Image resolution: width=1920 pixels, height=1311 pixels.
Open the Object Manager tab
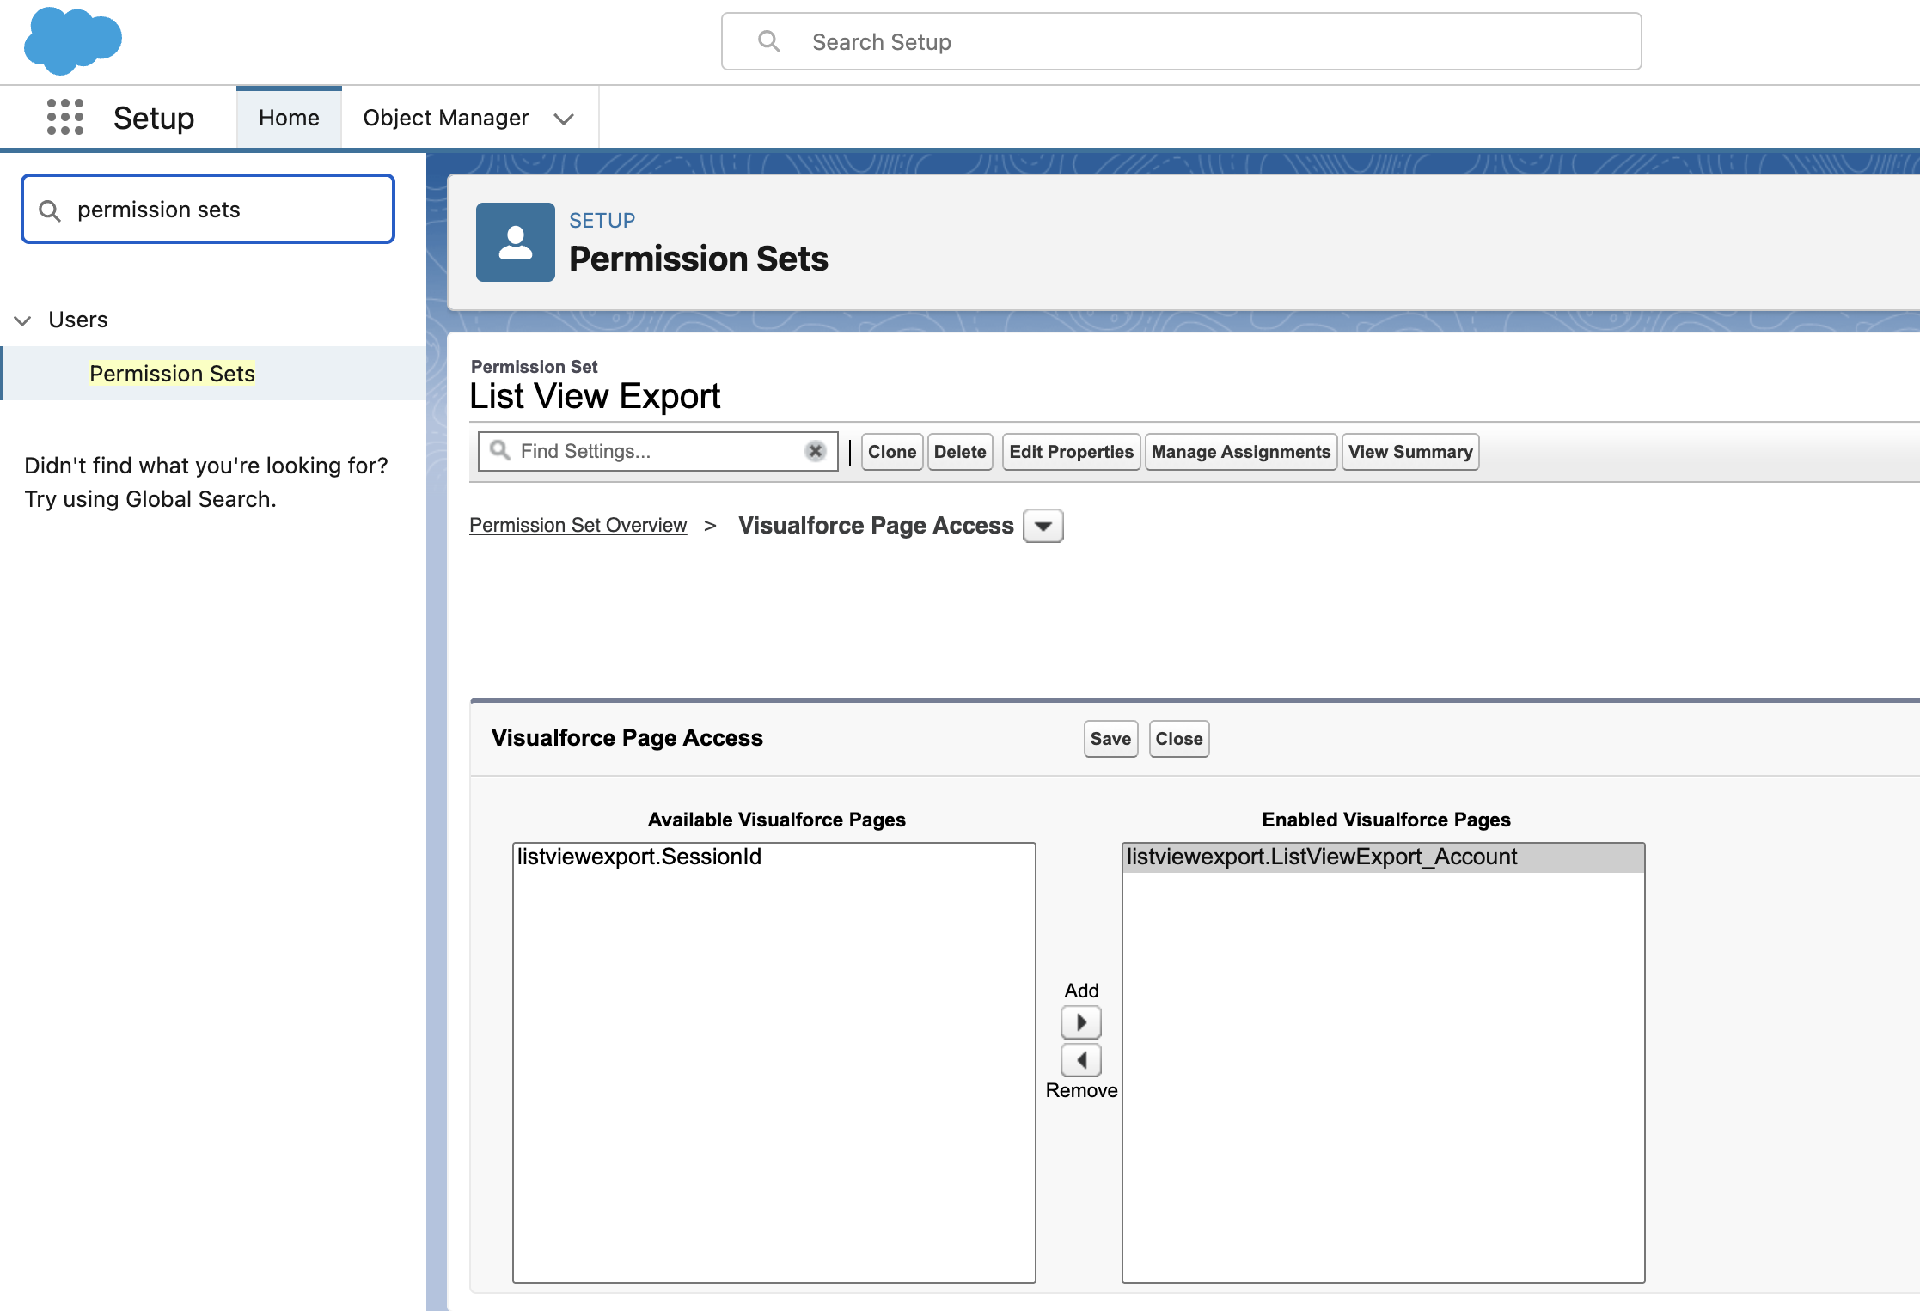pyautogui.click(x=446, y=118)
